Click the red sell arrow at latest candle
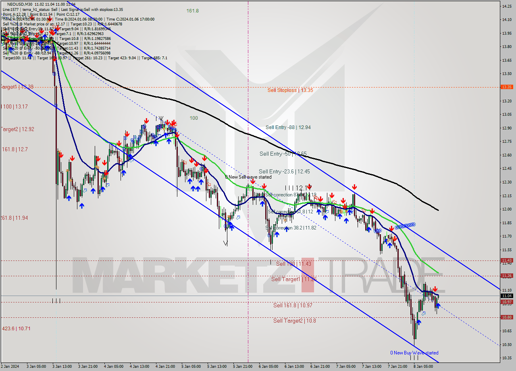 click(435, 289)
